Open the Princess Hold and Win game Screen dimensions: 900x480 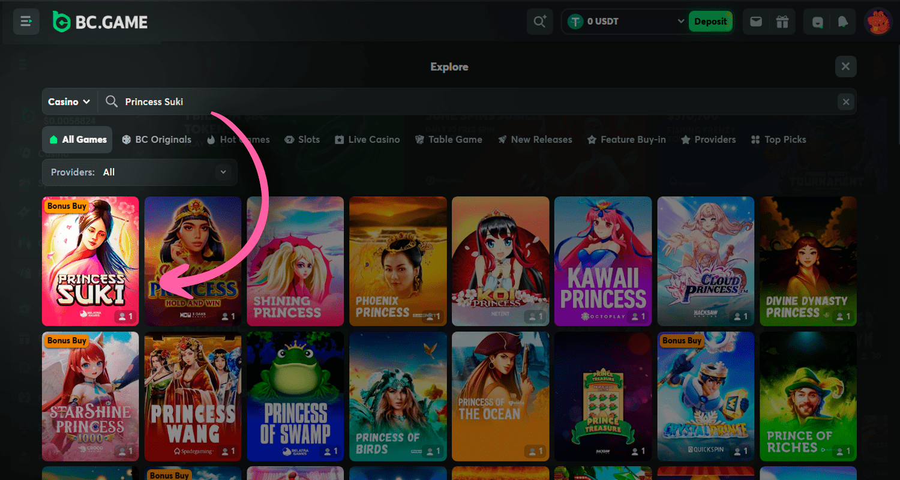(x=193, y=261)
